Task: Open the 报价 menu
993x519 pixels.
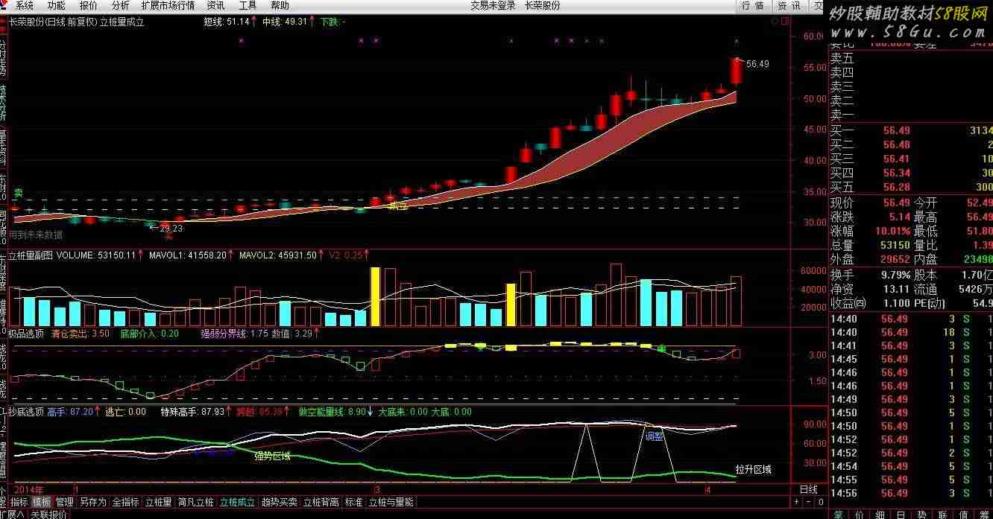Action: click(89, 5)
